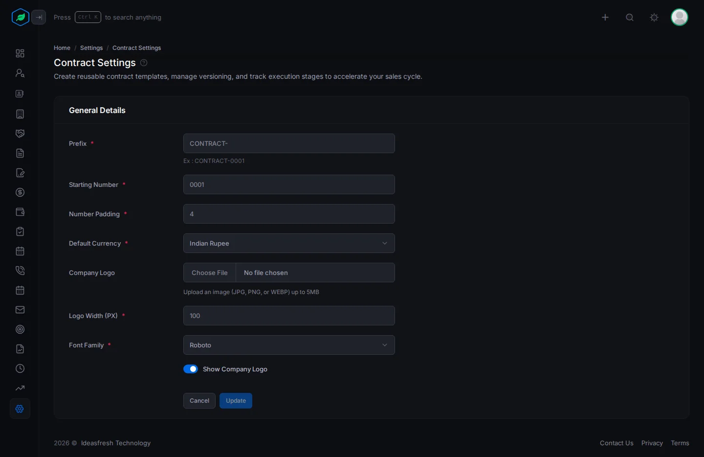
Task: Click the green leaf app logo
Action: pos(21,17)
